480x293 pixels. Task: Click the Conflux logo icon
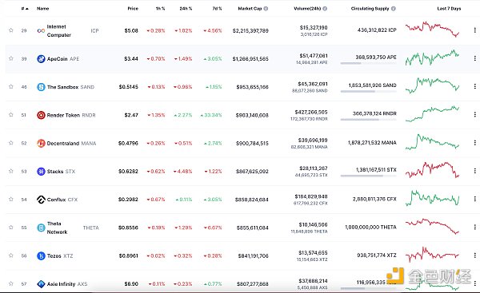[x=41, y=200]
